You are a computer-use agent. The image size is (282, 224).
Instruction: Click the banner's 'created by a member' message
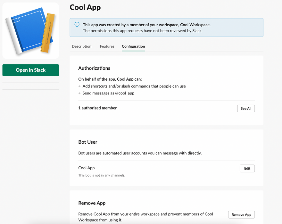tap(146, 25)
